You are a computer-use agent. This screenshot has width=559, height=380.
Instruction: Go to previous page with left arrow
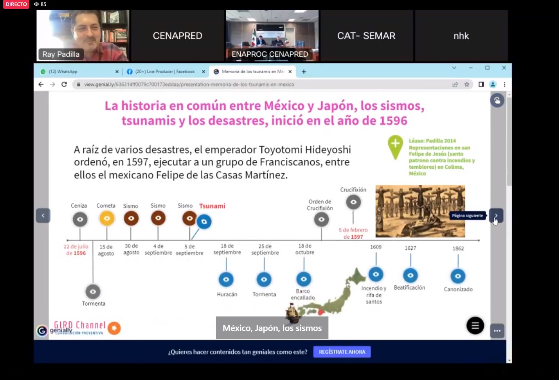[x=43, y=215]
